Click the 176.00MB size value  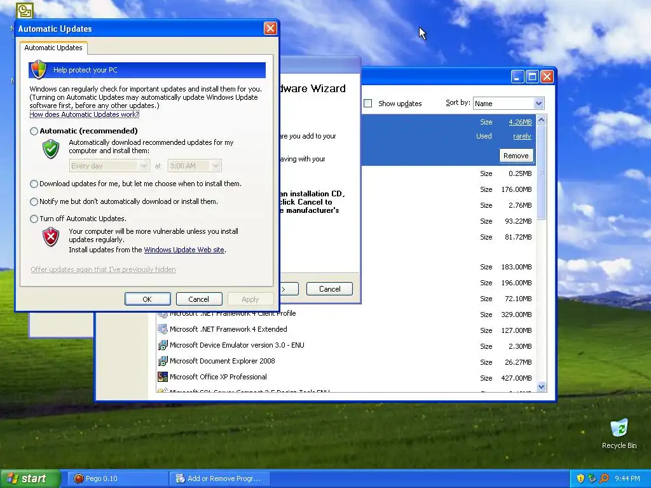[x=516, y=189]
